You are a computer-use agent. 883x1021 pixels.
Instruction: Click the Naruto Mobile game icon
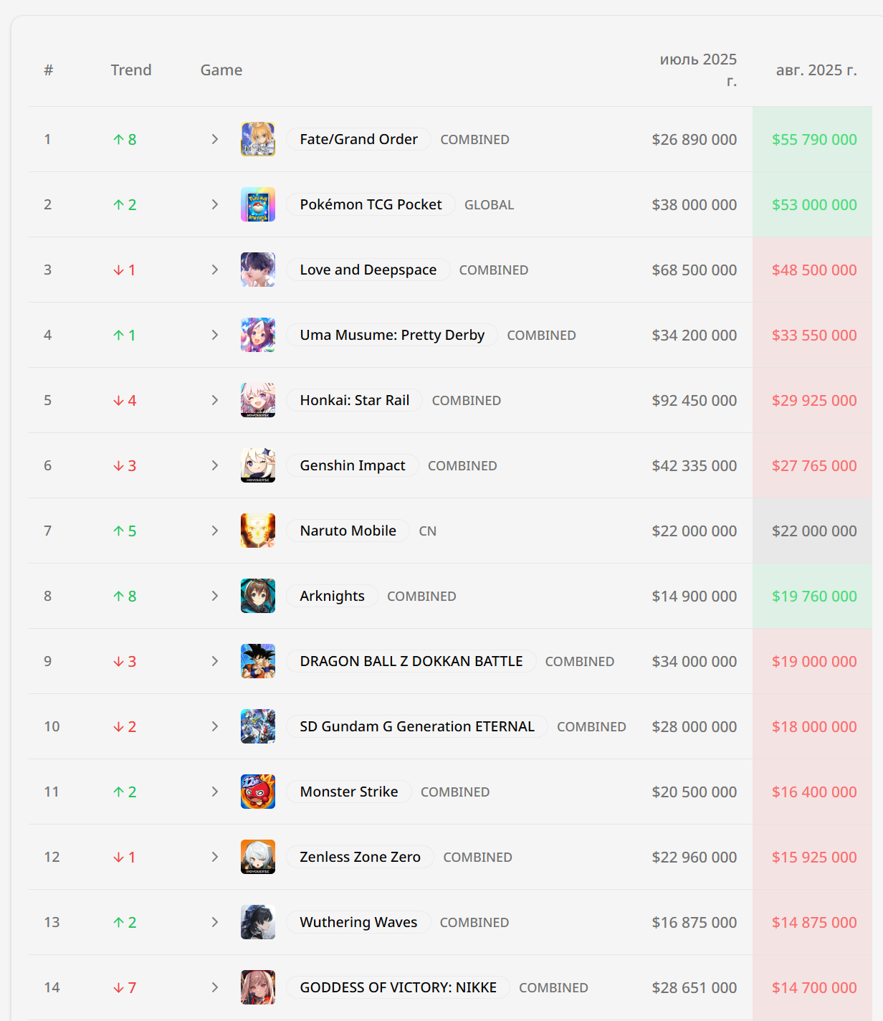click(258, 531)
